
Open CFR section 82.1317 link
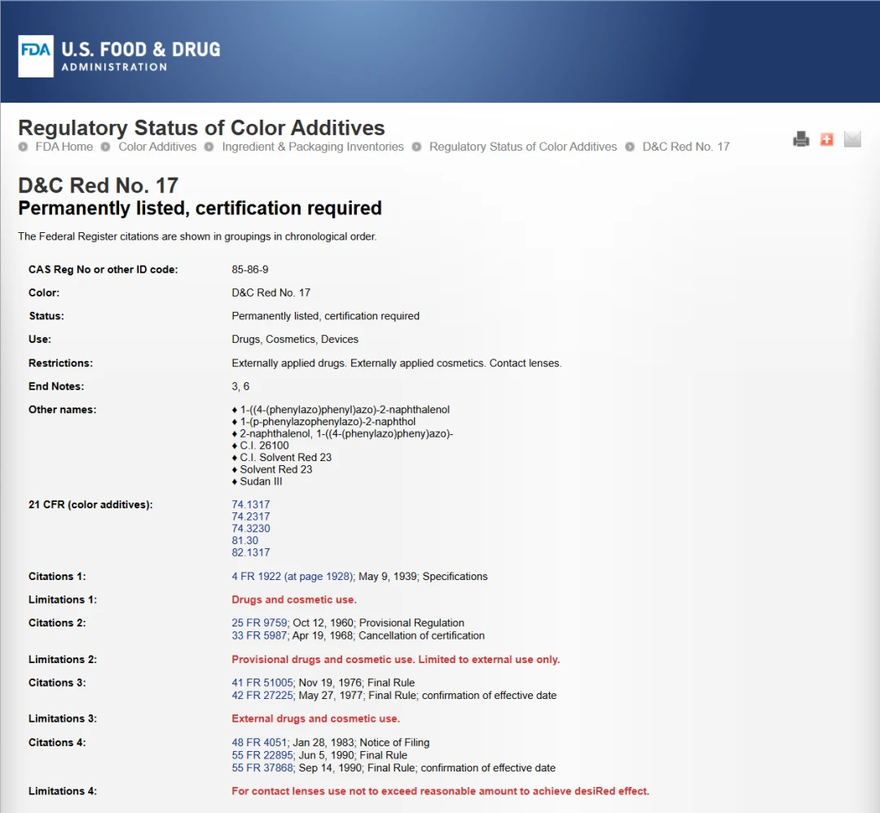pyautogui.click(x=251, y=552)
